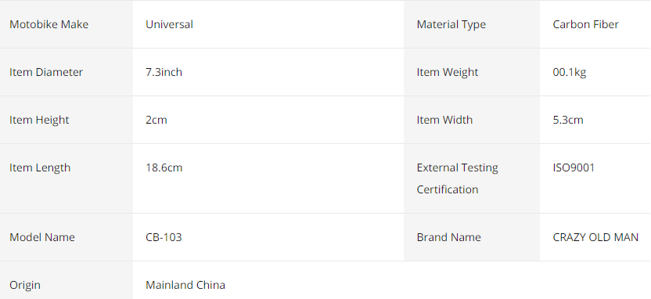
Task: Click External Testing Certification label
Action: click(458, 178)
